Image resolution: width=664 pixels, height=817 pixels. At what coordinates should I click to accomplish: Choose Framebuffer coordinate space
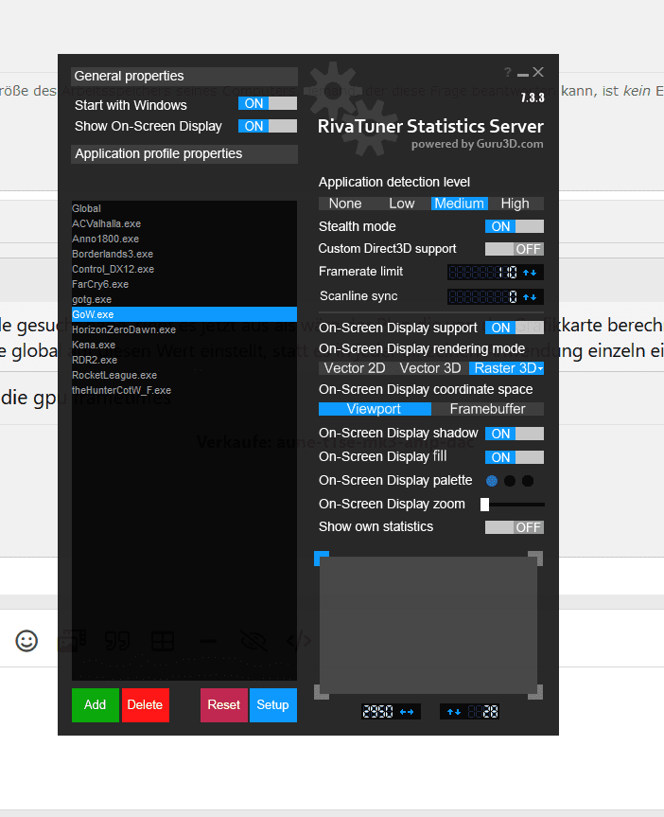coord(487,409)
